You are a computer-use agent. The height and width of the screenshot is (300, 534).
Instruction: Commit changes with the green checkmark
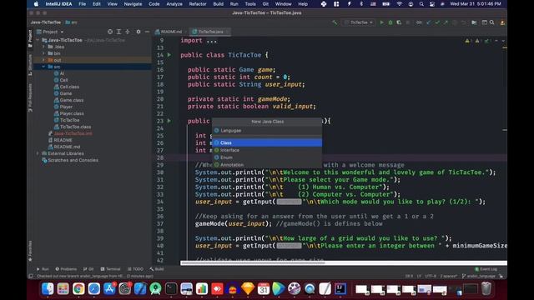[x=437, y=22]
